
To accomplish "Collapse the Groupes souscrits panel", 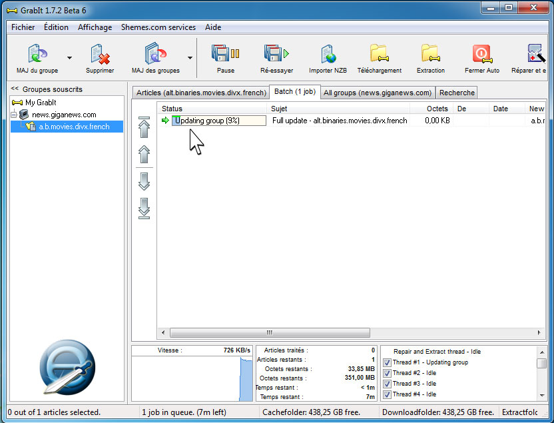I will (15, 89).
